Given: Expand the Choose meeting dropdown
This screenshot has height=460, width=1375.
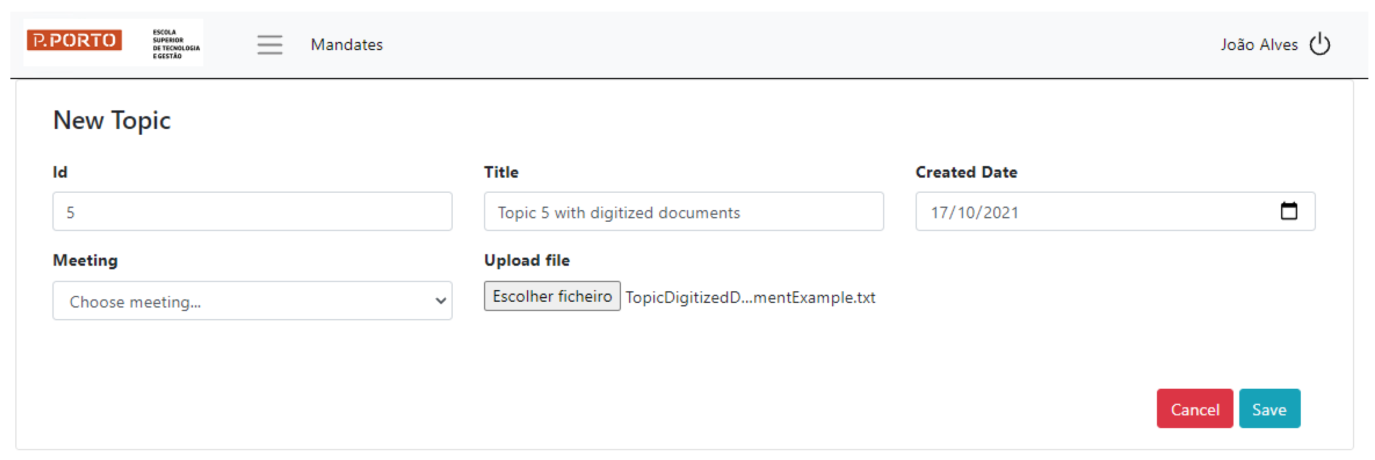Looking at the screenshot, I should pos(252,301).
